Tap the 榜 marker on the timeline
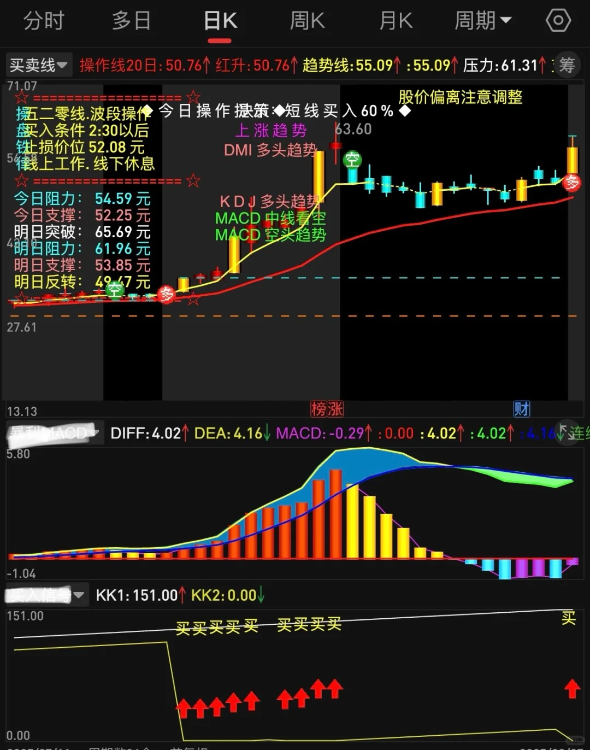 (x=318, y=409)
